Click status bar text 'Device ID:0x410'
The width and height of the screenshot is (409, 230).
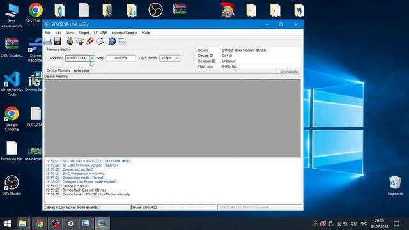[144, 207]
